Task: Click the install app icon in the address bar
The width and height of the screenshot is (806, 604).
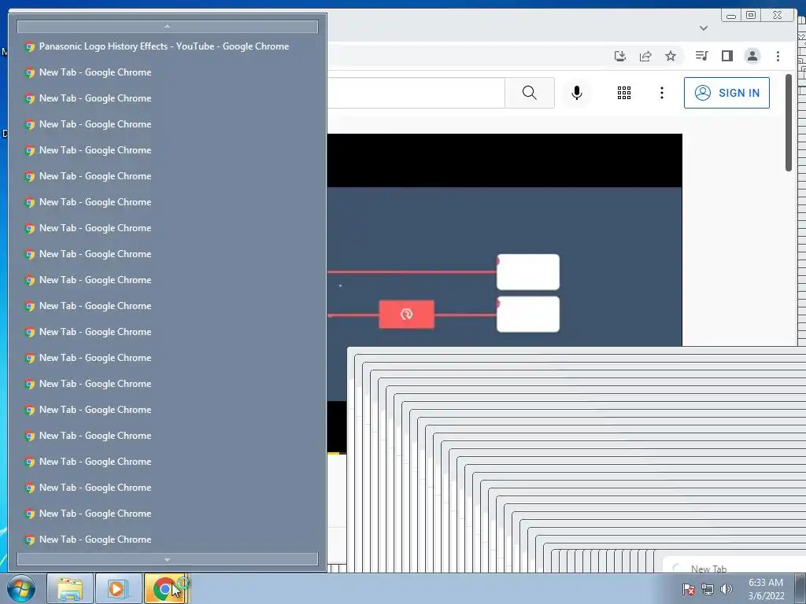Action: pyautogui.click(x=620, y=56)
